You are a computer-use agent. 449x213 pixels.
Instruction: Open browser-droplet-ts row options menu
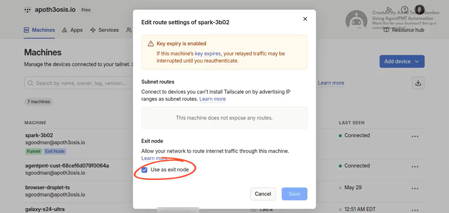coord(415,189)
